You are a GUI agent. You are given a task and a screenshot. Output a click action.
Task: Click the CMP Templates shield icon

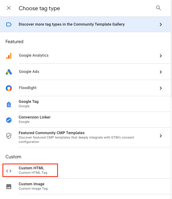[x=9, y=136]
